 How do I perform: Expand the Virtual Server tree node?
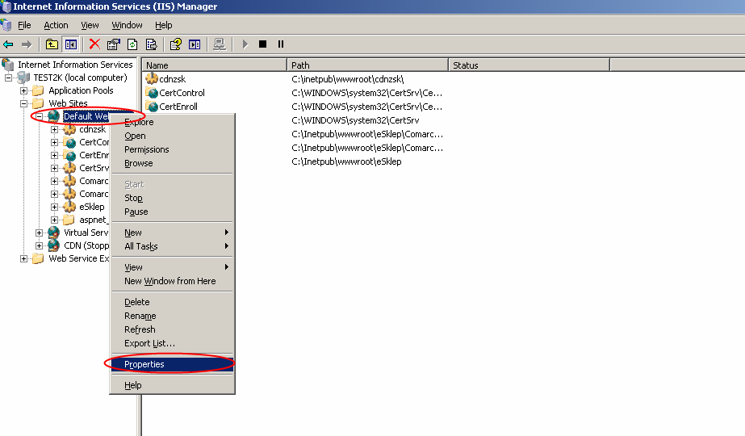[39, 233]
